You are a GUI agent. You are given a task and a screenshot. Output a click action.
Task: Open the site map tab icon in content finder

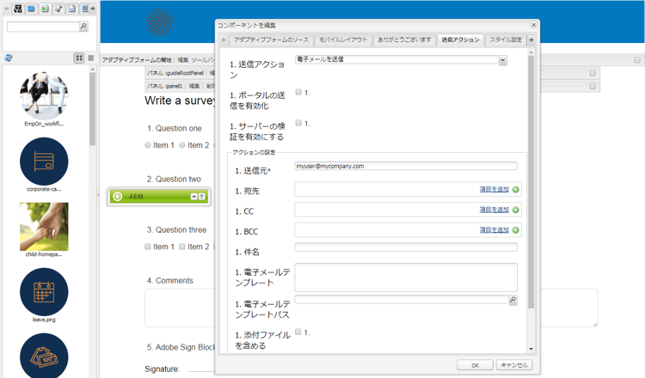pos(18,9)
